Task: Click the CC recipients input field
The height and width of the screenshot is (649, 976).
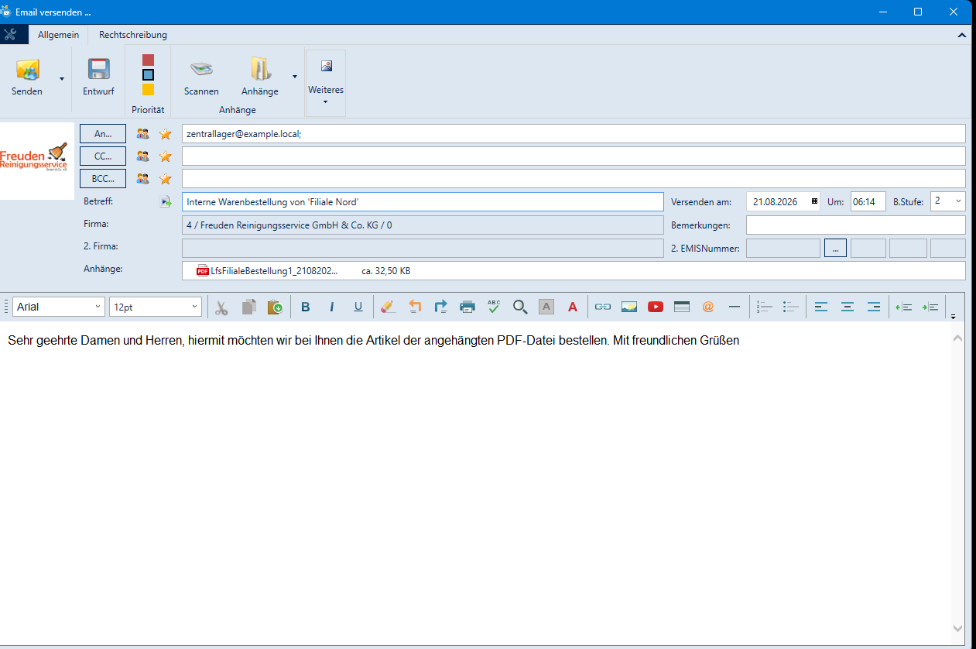Action: (574, 156)
